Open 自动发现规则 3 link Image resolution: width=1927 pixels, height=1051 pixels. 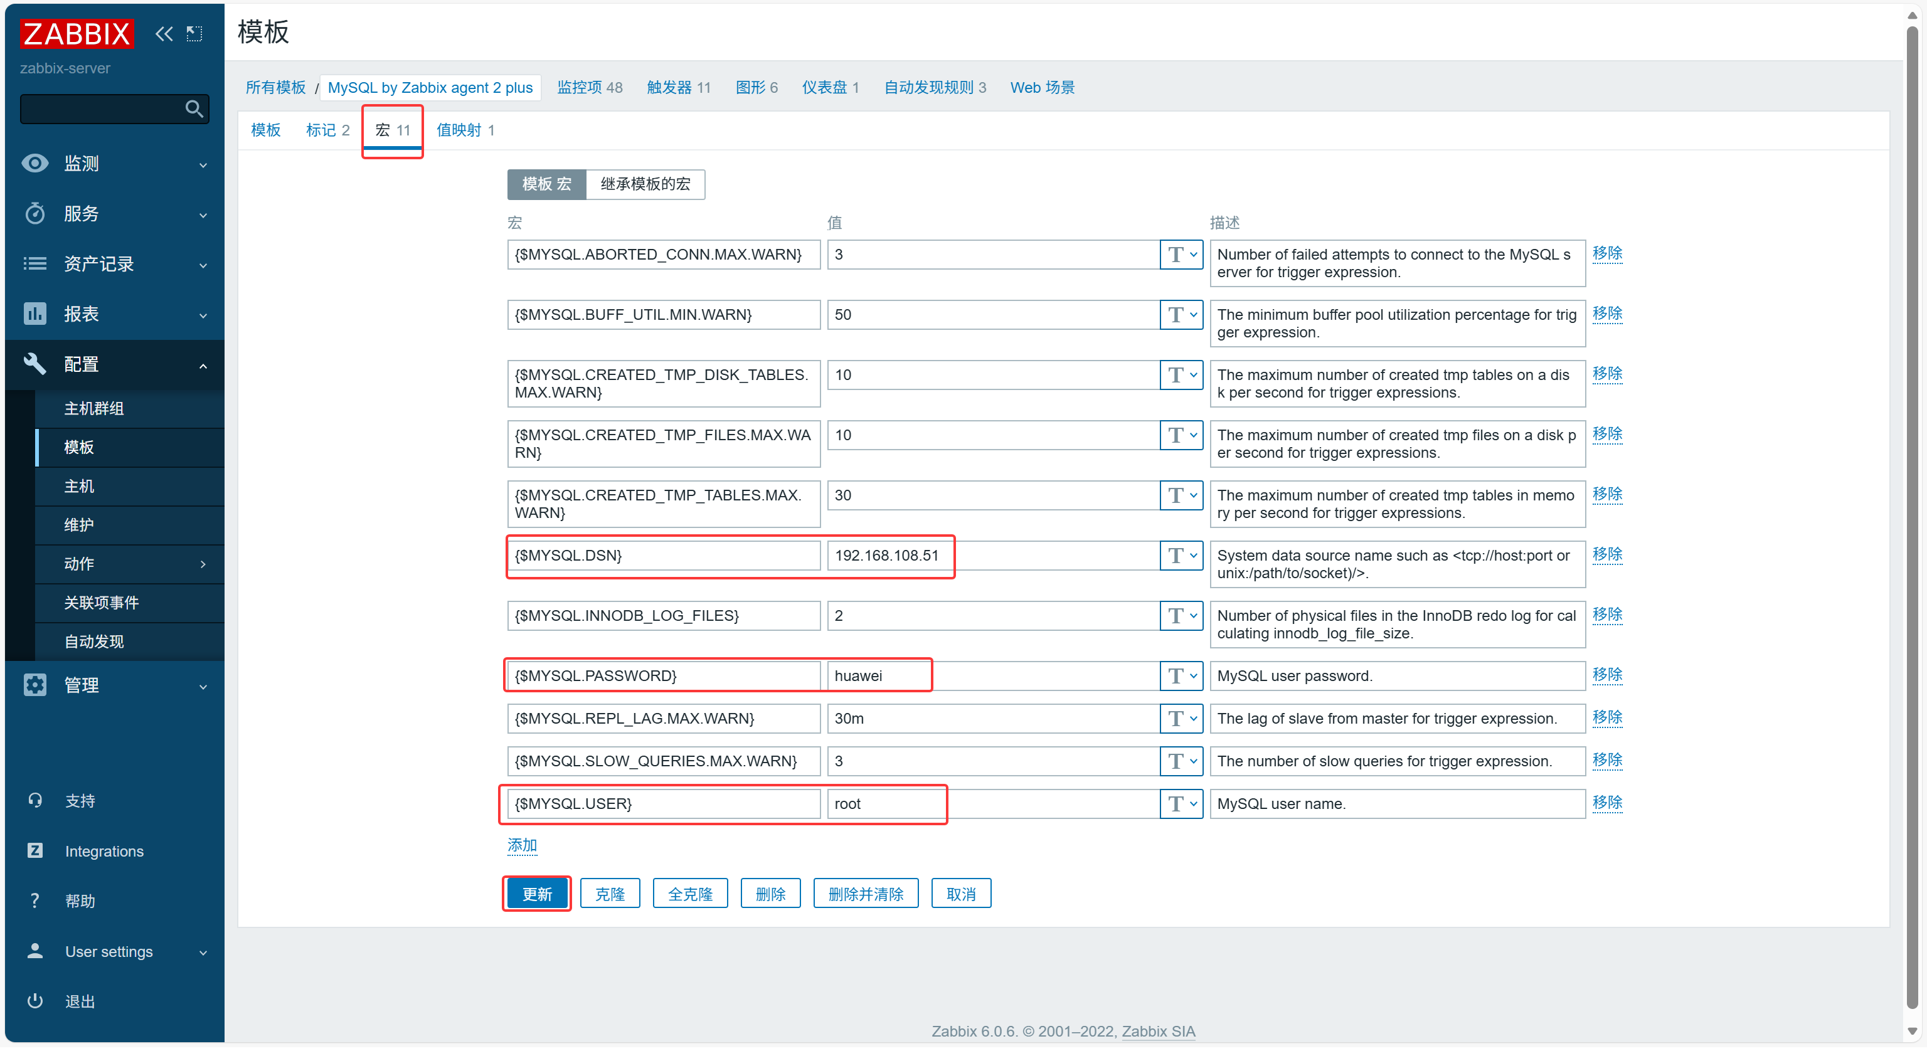pos(934,88)
